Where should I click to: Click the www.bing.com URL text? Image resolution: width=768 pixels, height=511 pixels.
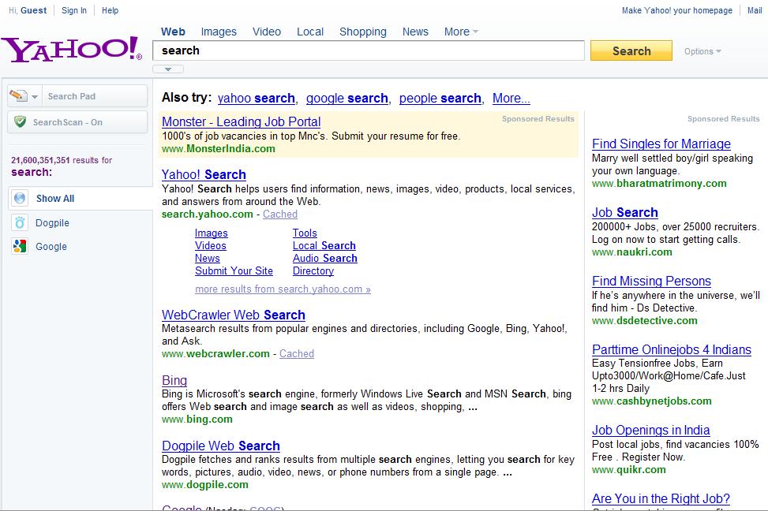tap(197, 420)
